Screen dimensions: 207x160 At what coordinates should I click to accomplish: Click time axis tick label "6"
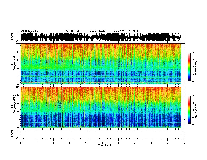point(118,143)
